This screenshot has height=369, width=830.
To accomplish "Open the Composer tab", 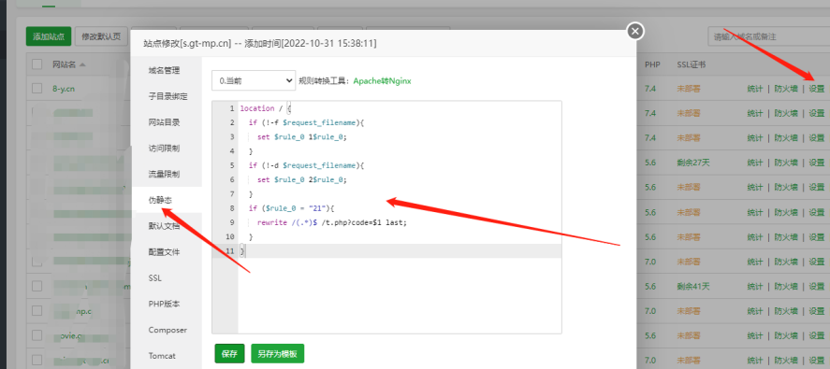I will [x=167, y=330].
